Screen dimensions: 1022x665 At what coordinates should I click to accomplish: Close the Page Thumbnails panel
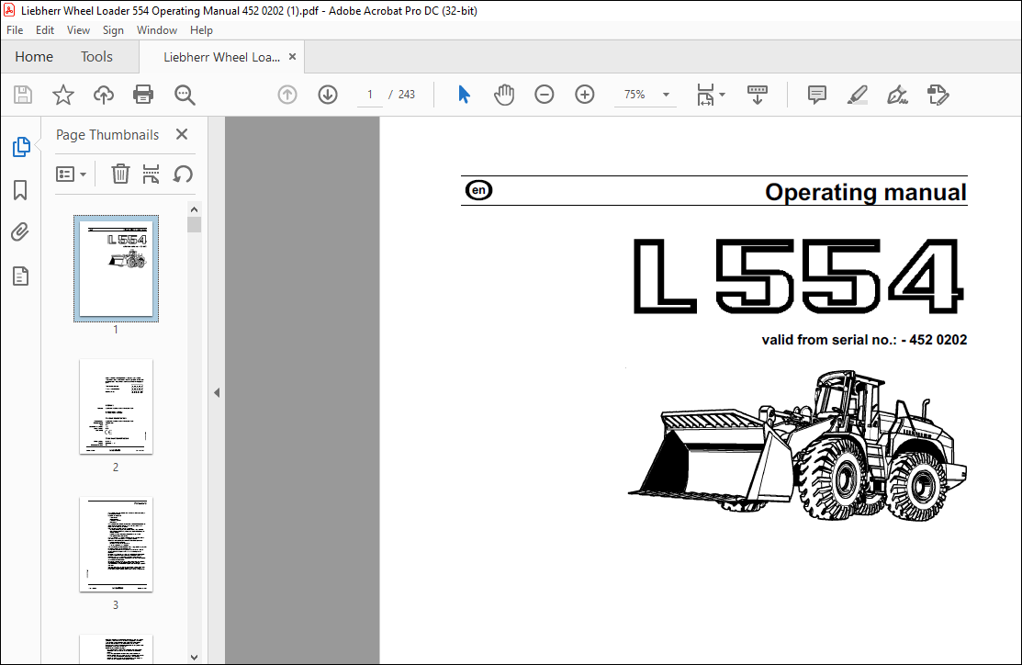click(182, 134)
